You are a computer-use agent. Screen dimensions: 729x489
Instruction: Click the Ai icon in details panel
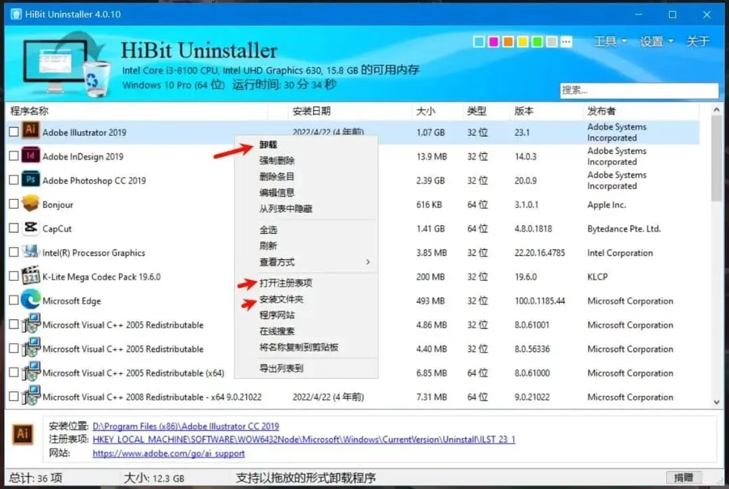(22, 434)
